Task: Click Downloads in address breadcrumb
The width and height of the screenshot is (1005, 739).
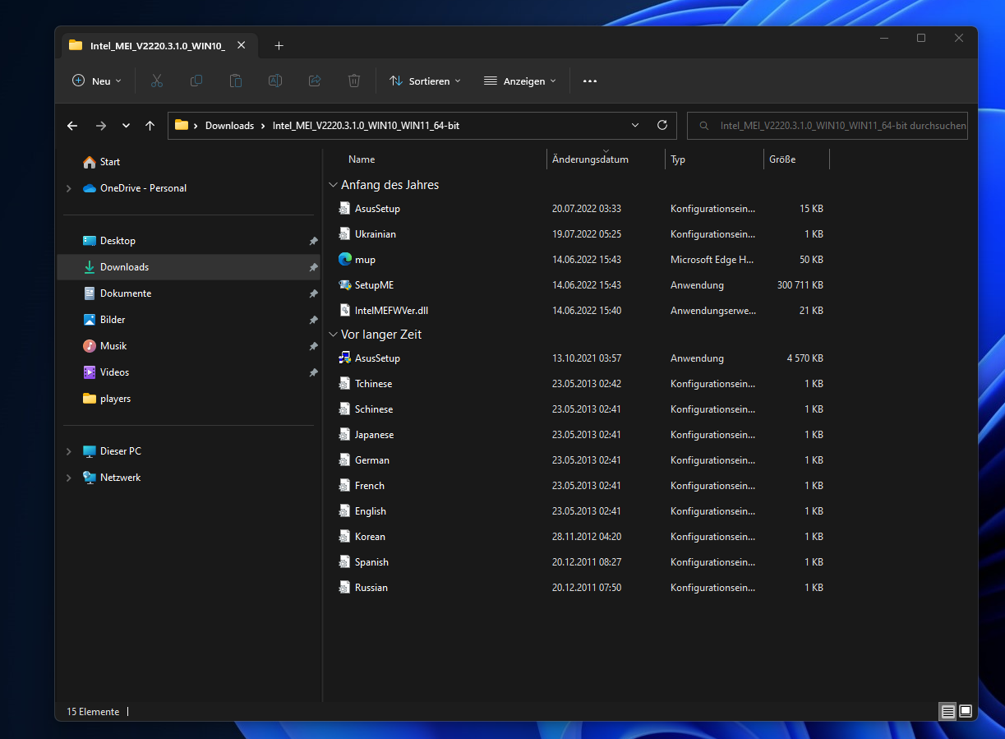Action: [229, 126]
